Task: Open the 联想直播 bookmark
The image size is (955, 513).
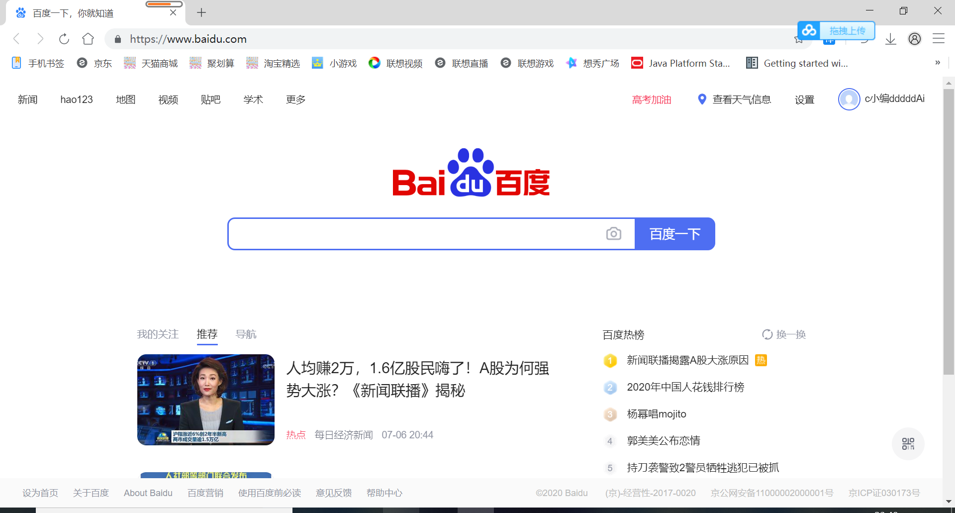Action: [461, 63]
